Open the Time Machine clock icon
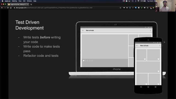 133,1
